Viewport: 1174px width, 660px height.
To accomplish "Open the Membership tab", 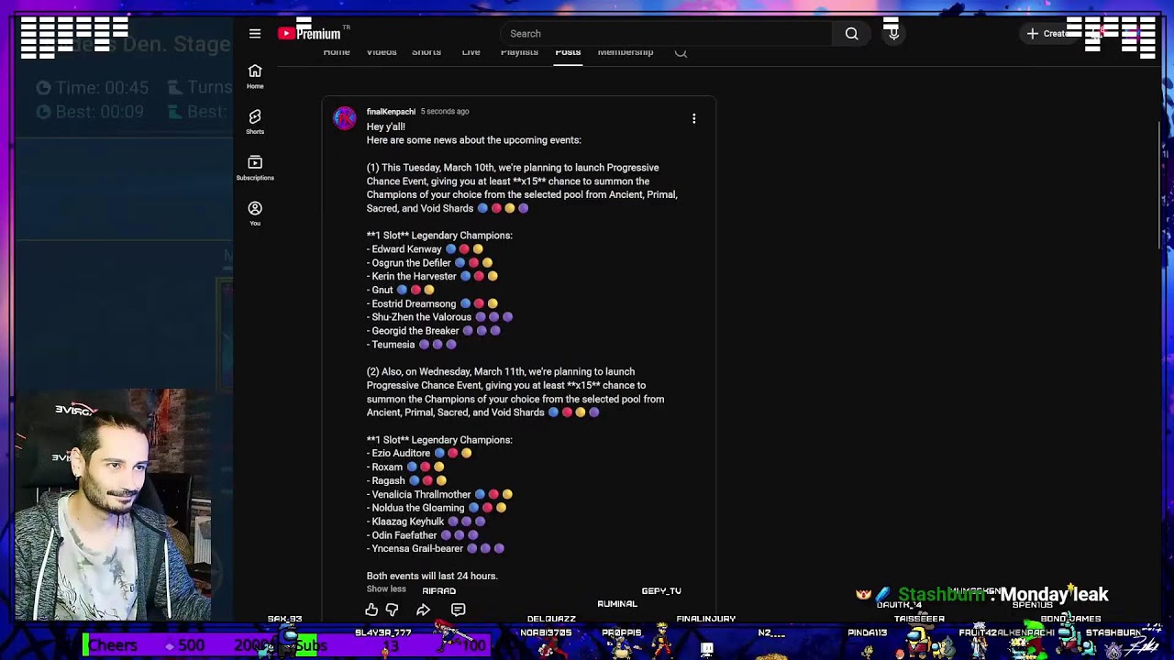I will tap(626, 52).
